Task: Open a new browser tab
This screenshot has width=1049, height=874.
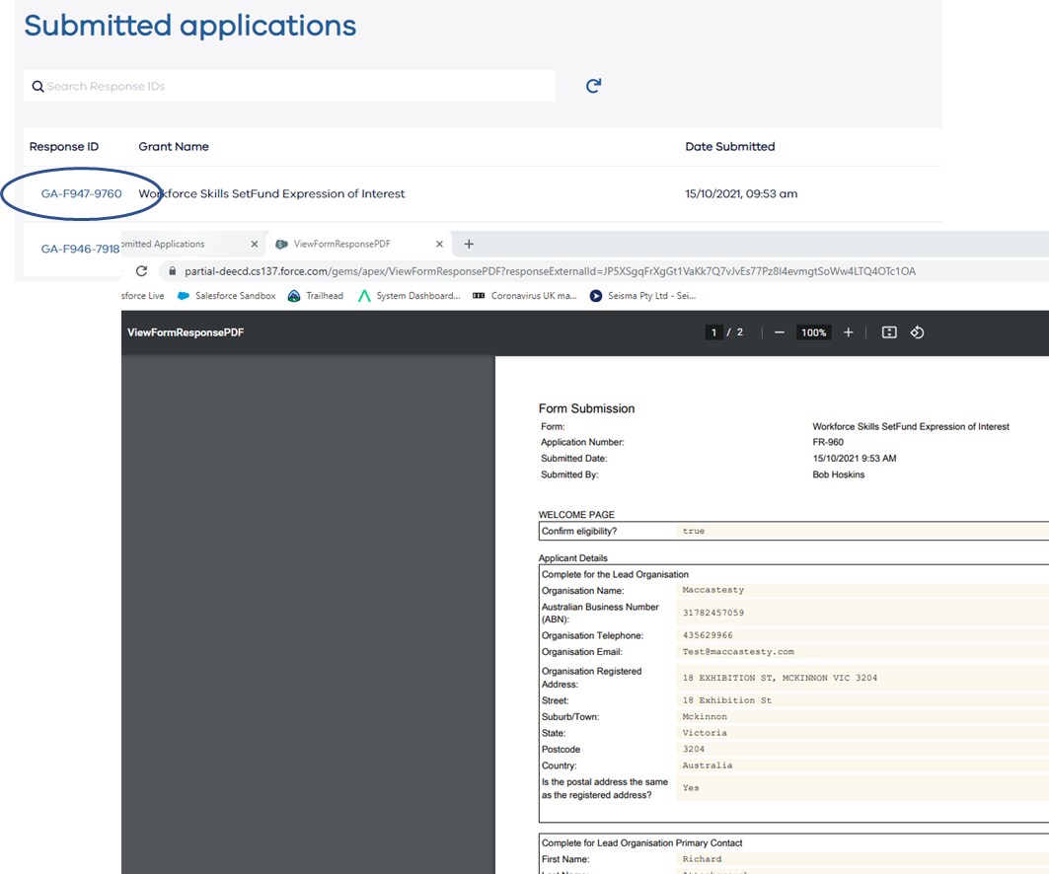Action: click(469, 244)
